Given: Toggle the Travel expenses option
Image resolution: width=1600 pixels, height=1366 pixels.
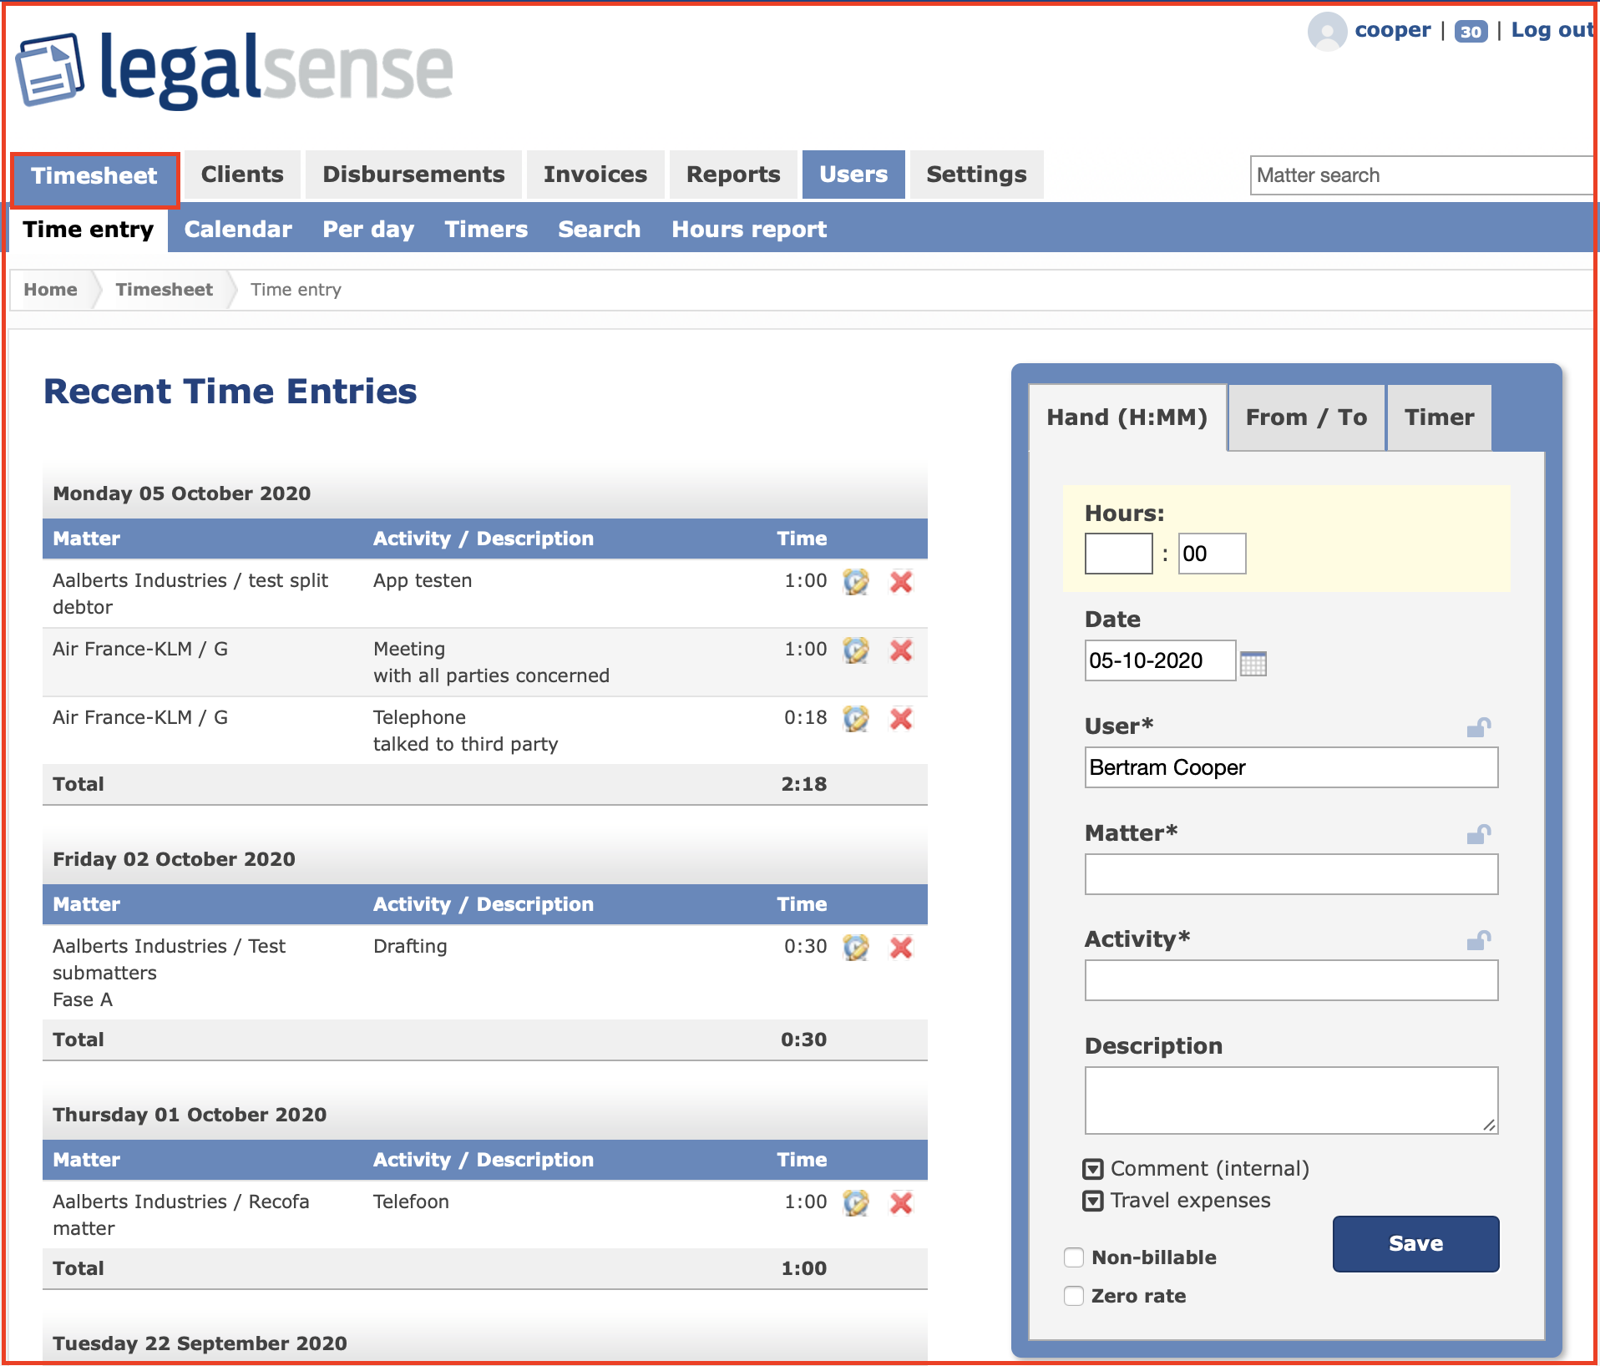Looking at the screenshot, I should [x=1091, y=1201].
